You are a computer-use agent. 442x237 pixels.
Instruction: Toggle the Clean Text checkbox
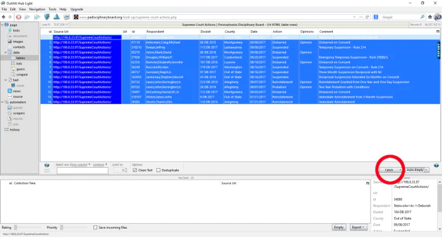pyautogui.click(x=134, y=170)
